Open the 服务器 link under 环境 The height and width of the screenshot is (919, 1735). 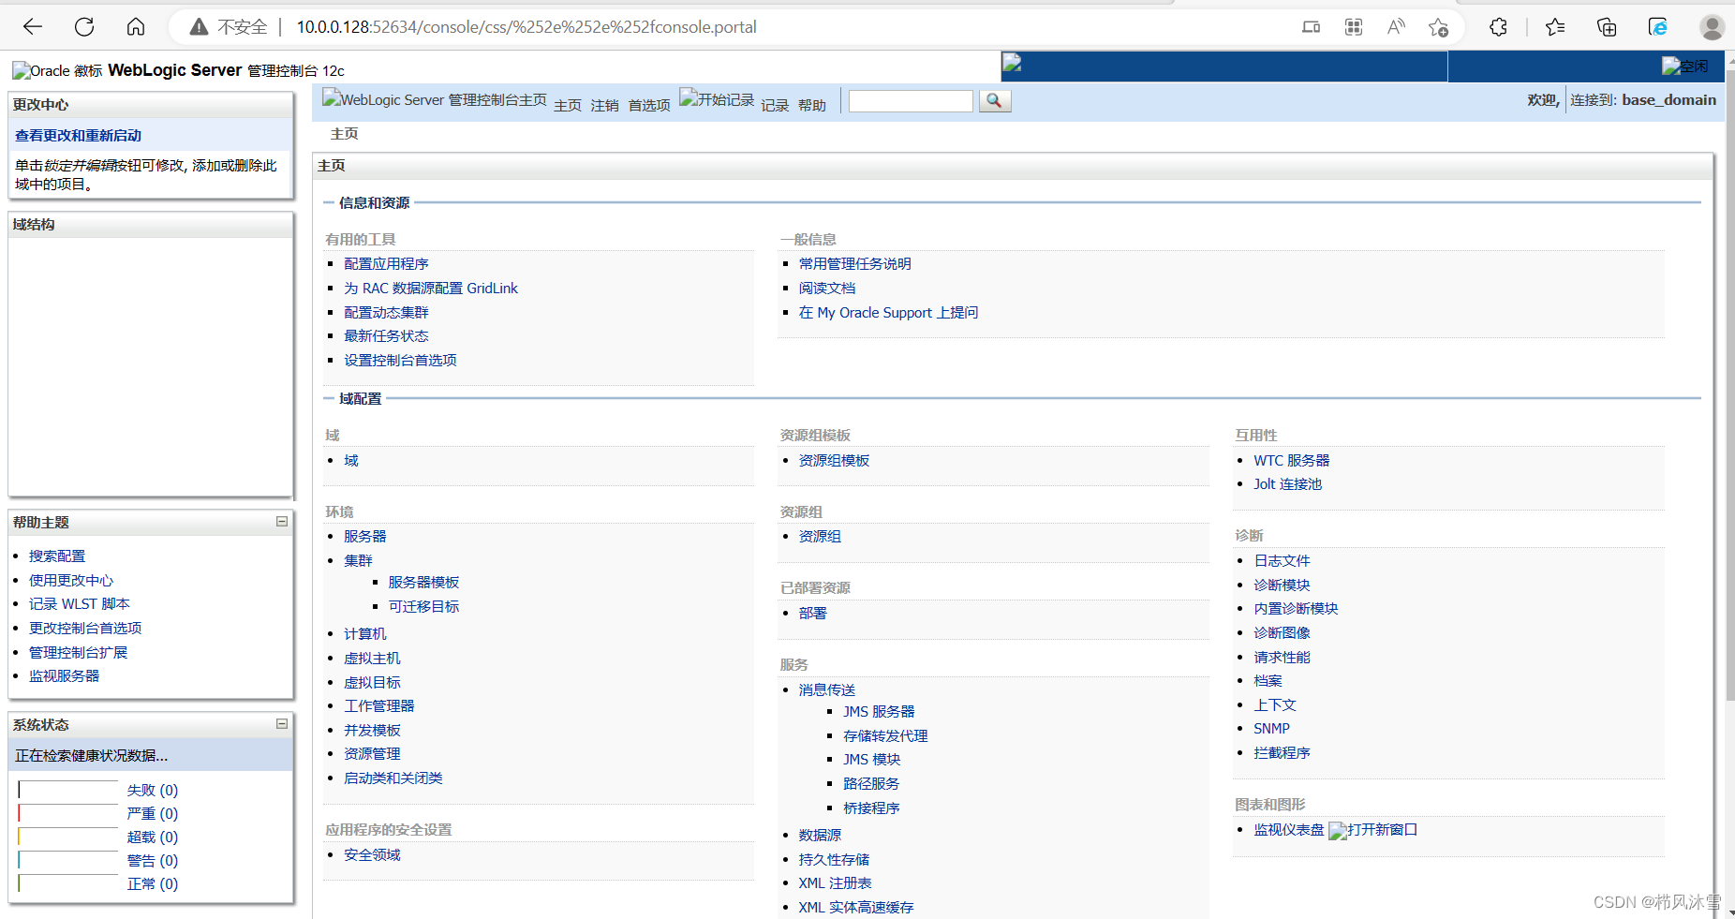click(x=365, y=537)
